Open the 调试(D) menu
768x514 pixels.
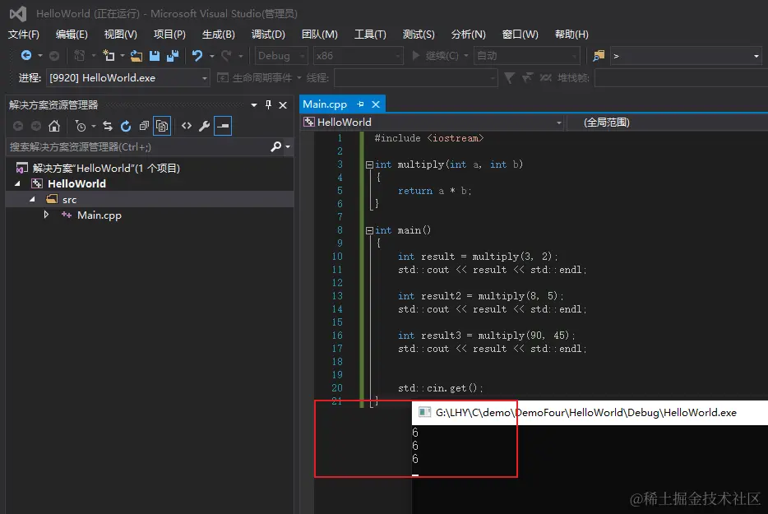coord(268,35)
